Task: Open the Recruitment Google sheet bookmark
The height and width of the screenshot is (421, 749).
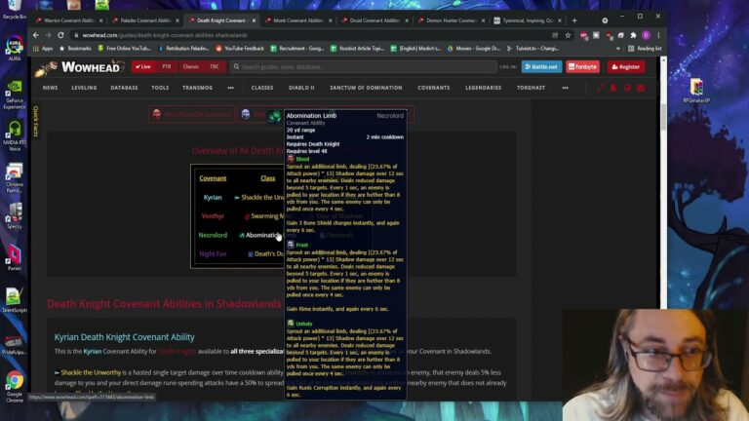Action: click(x=297, y=48)
